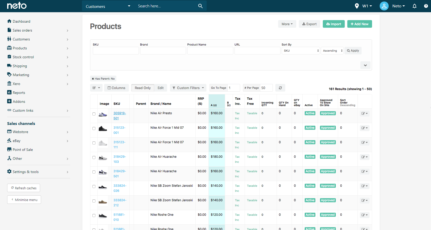Click the eBay gavel icon
The height and width of the screenshot is (230, 431).
(x=9, y=140)
